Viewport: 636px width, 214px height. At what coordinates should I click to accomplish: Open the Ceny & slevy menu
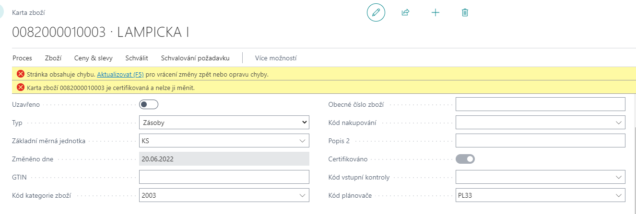[x=93, y=58]
